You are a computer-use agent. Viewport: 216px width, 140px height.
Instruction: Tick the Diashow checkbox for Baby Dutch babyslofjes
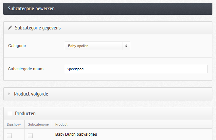pyautogui.click(x=9, y=135)
